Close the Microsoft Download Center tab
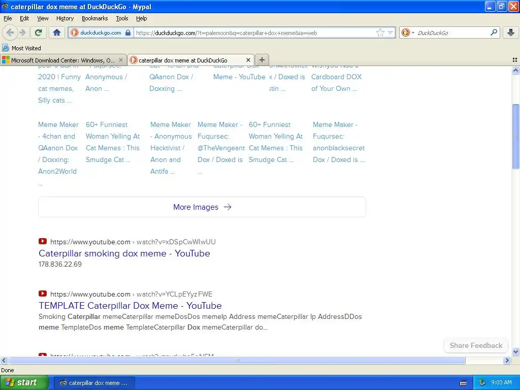This screenshot has width=520, height=390. tap(121, 60)
